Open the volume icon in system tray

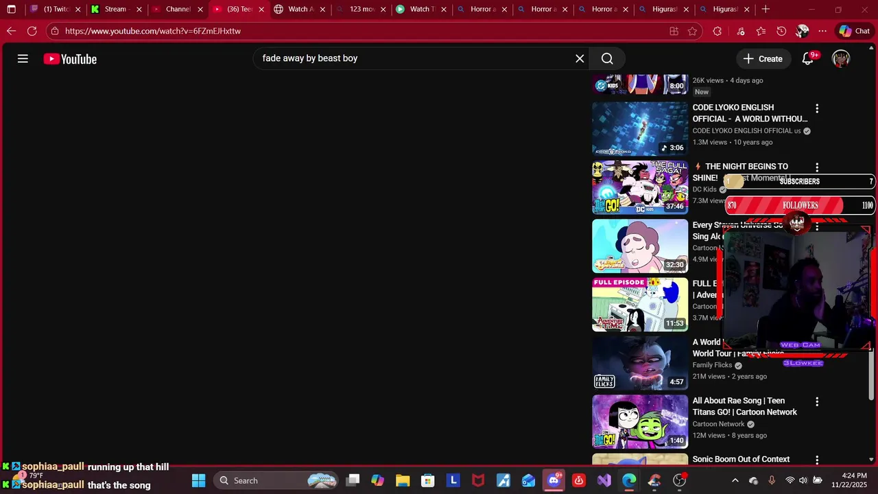tap(803, 480)
